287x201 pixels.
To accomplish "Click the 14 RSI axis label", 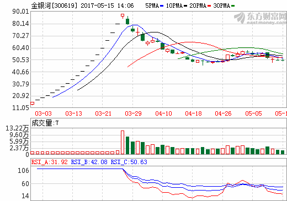I will [25, 196].
